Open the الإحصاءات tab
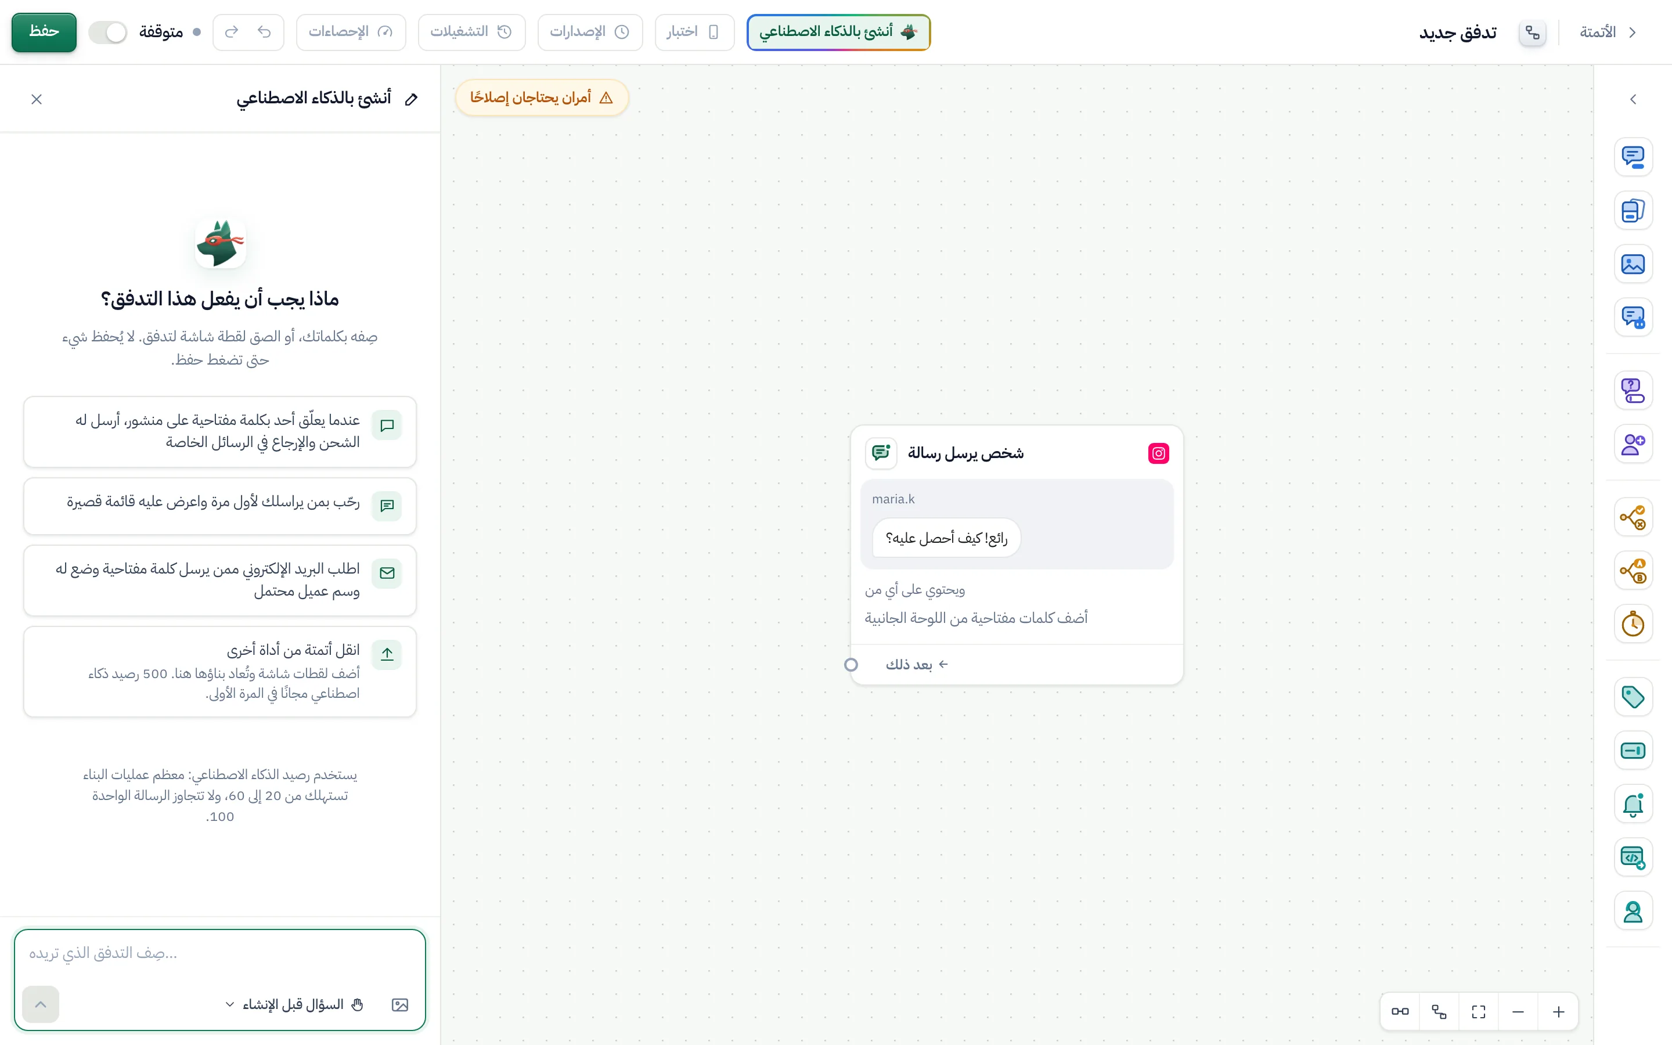Image resolution: width=1672 pixels, height=1045 pixels. [350, 32]
